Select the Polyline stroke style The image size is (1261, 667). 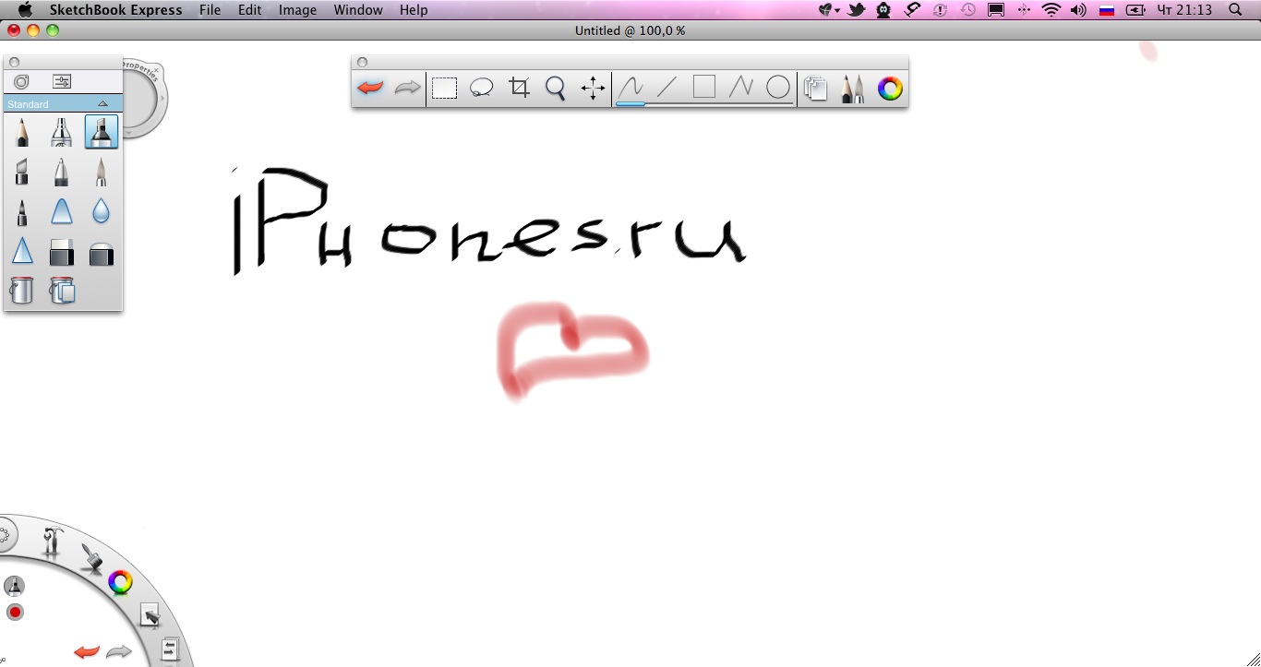coord(741,88)
